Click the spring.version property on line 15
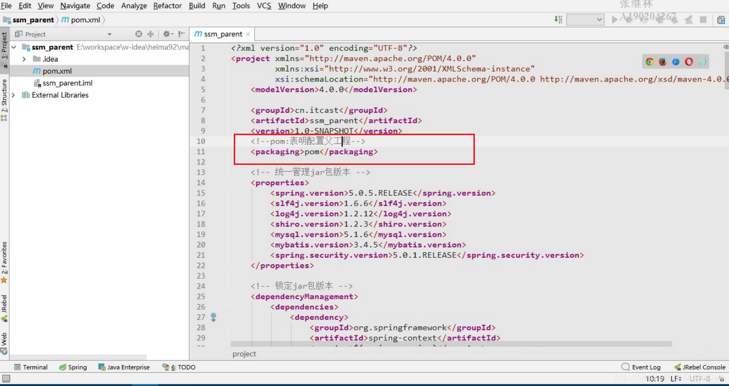 coord(383,193)
